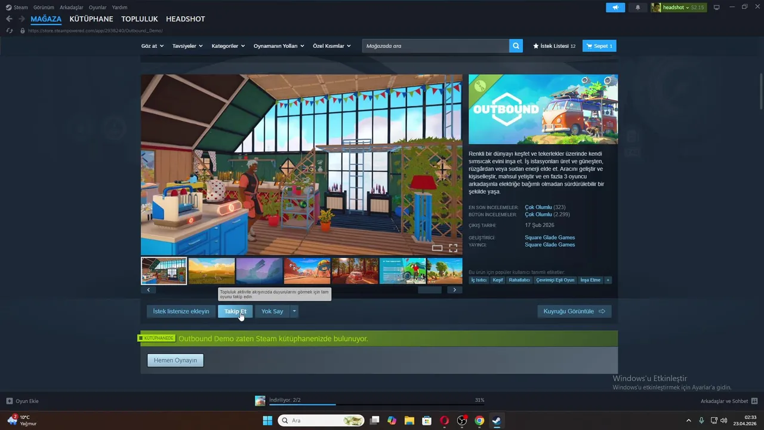Screen dimensions: 764x430
Task: Select the MAĞAZA tab
Action: (46, 19)
